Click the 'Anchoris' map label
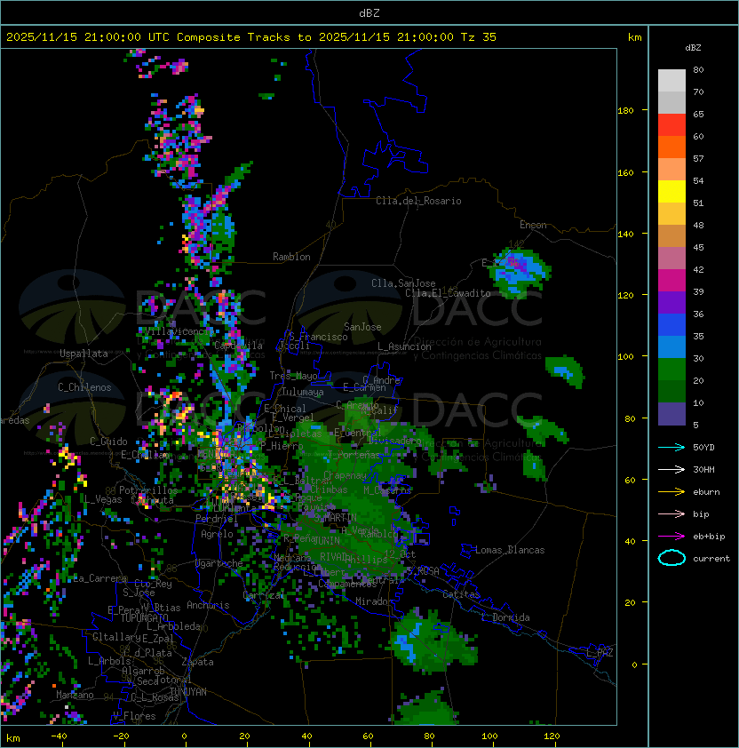This screenshot has height=748, width=739. (208, 605)
